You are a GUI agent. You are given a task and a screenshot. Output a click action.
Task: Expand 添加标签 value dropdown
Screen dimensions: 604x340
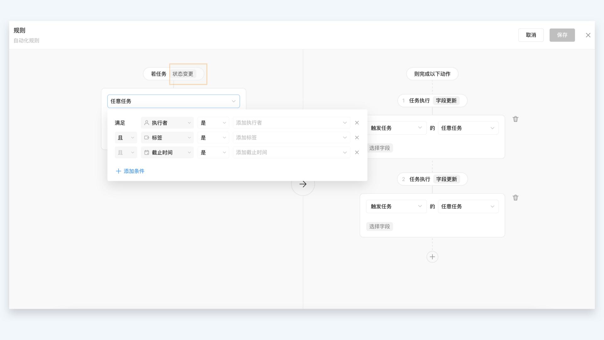[291, 138]
